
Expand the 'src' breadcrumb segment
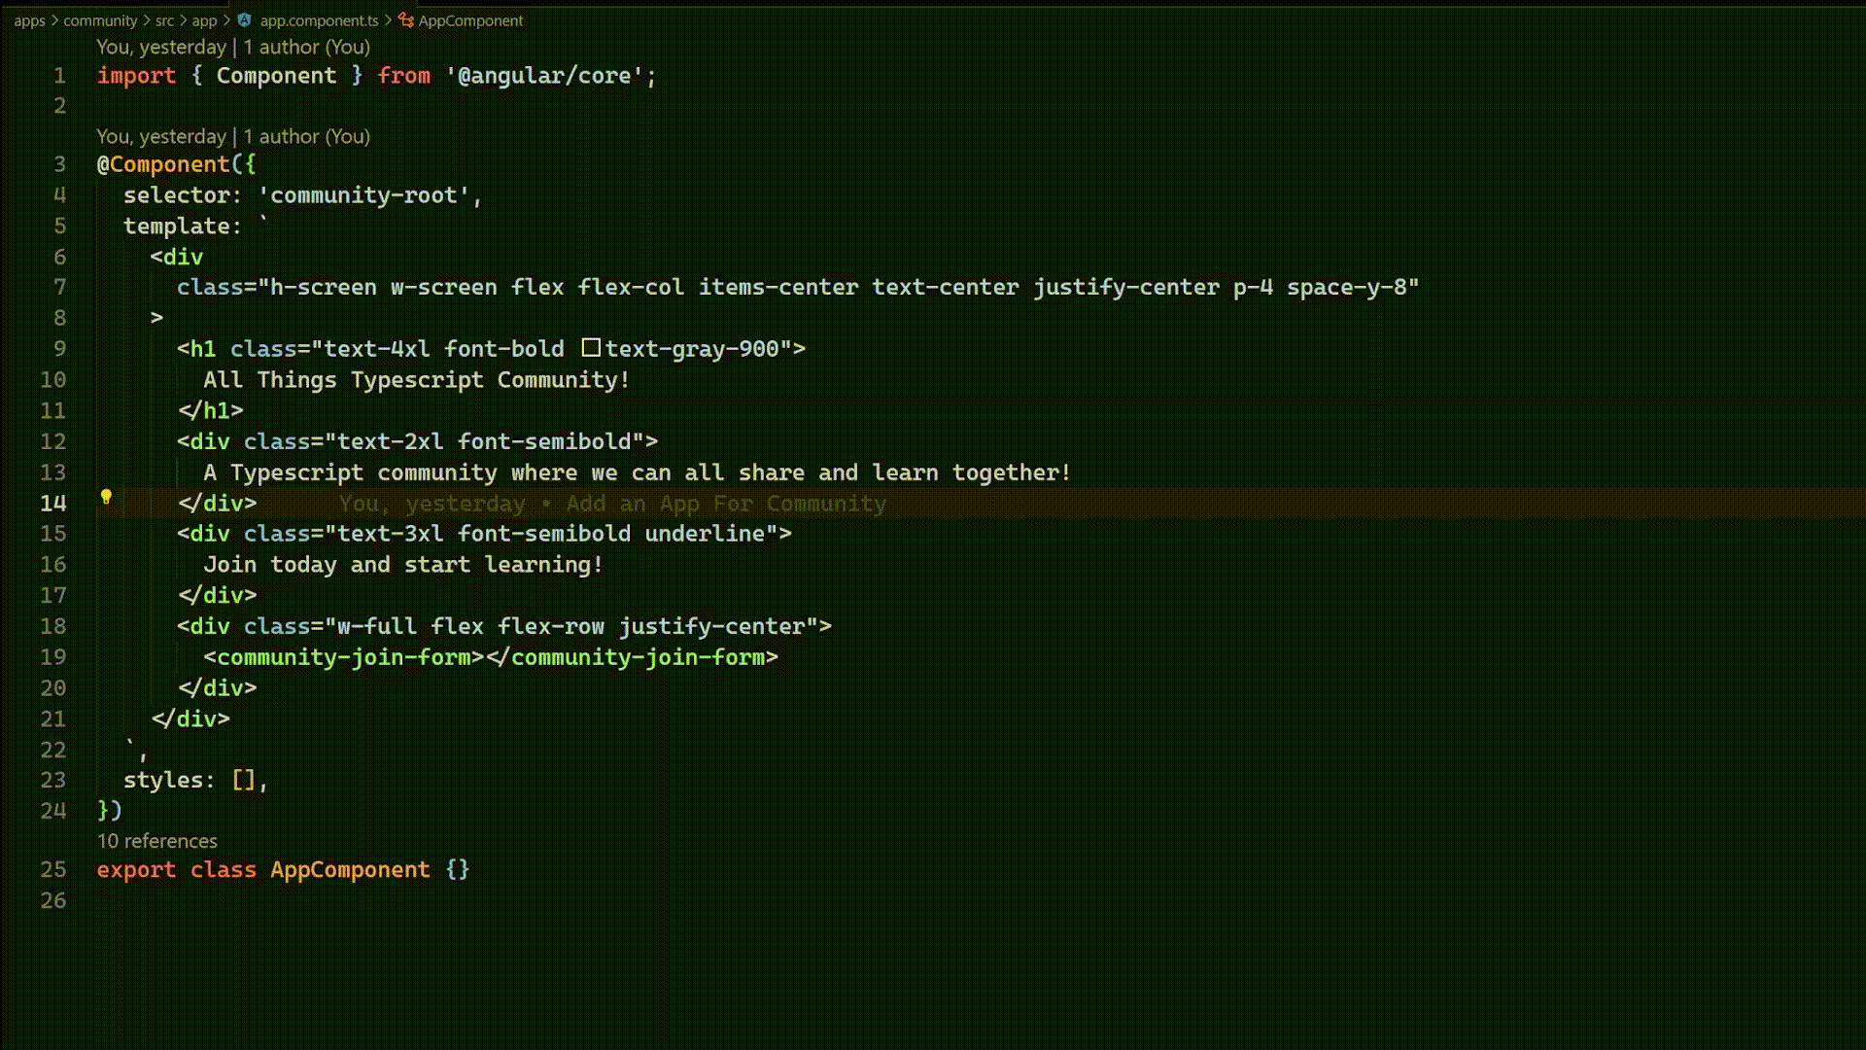click(x=164, y=20)
